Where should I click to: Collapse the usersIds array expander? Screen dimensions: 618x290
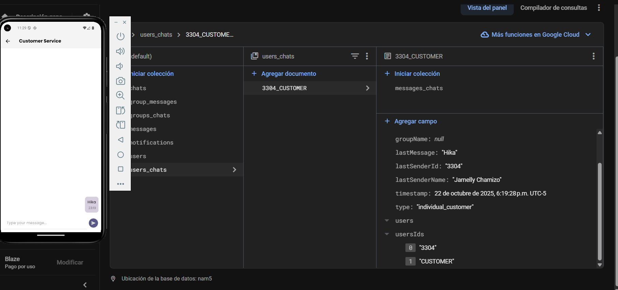[x=387, y=234]
